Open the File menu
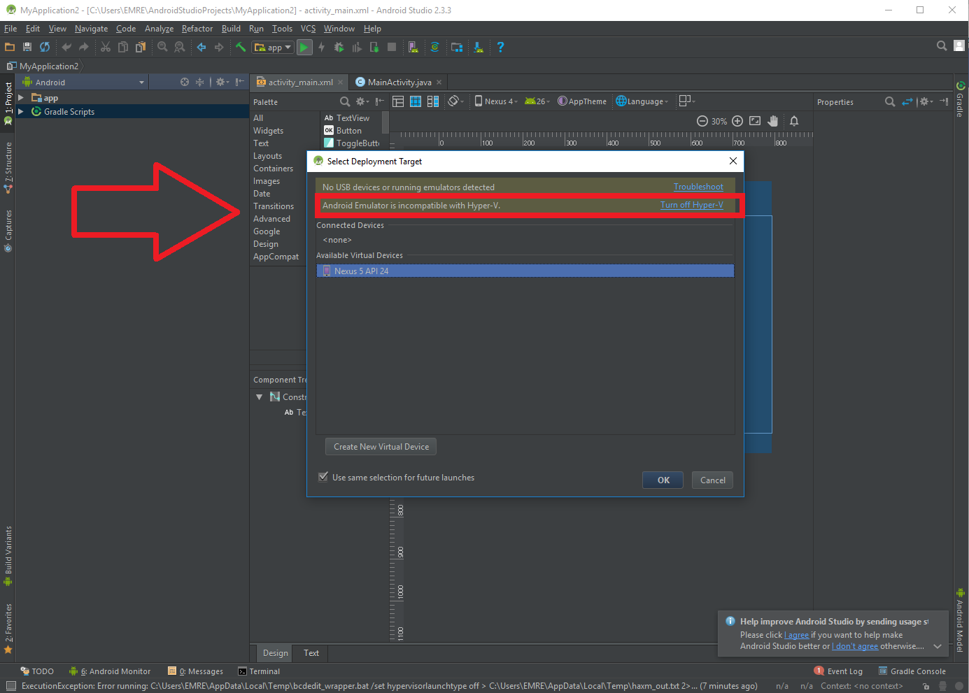This screenshot has height=693, width=969. [x=10, y=29]
